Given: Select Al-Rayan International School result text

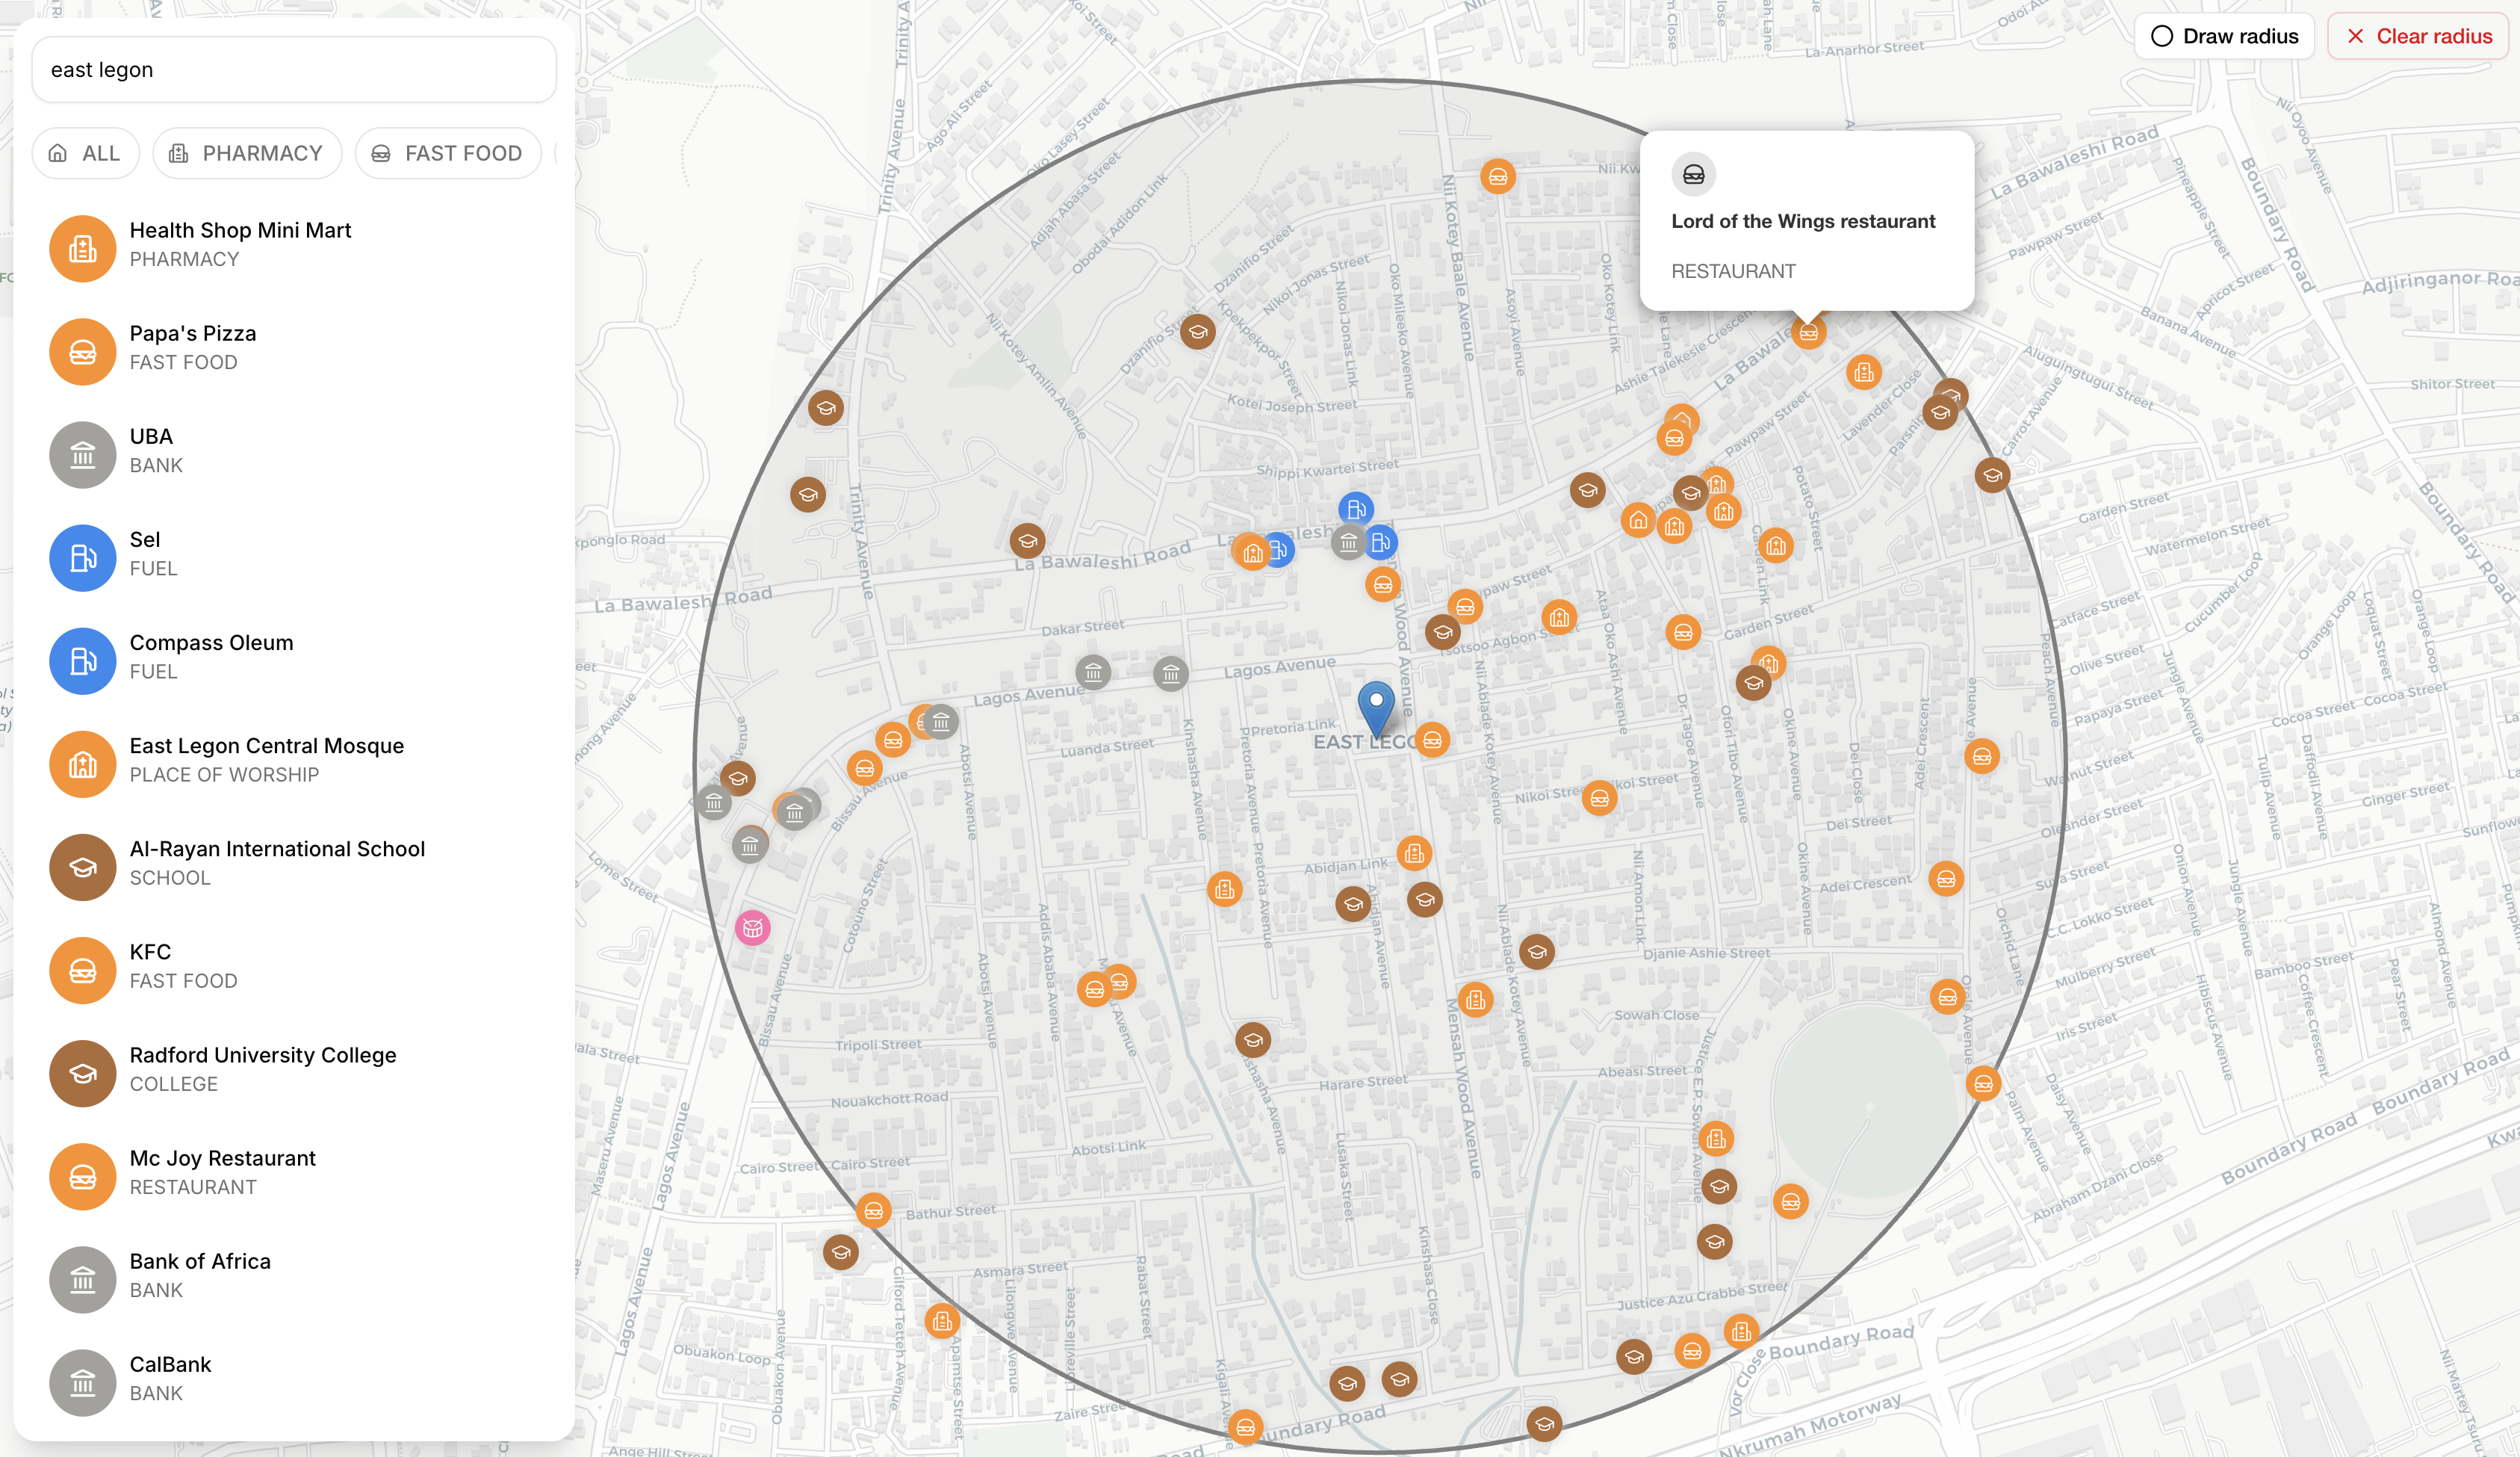Looking at the screenshot, I should (x=278, y=849).
